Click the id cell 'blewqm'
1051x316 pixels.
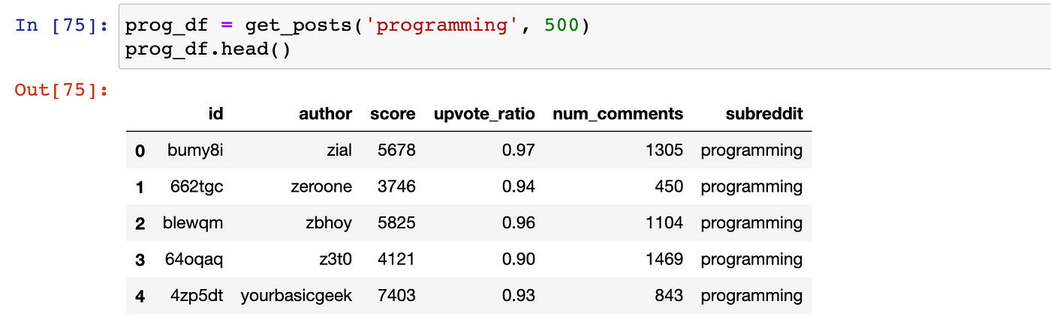coord(193,223)
